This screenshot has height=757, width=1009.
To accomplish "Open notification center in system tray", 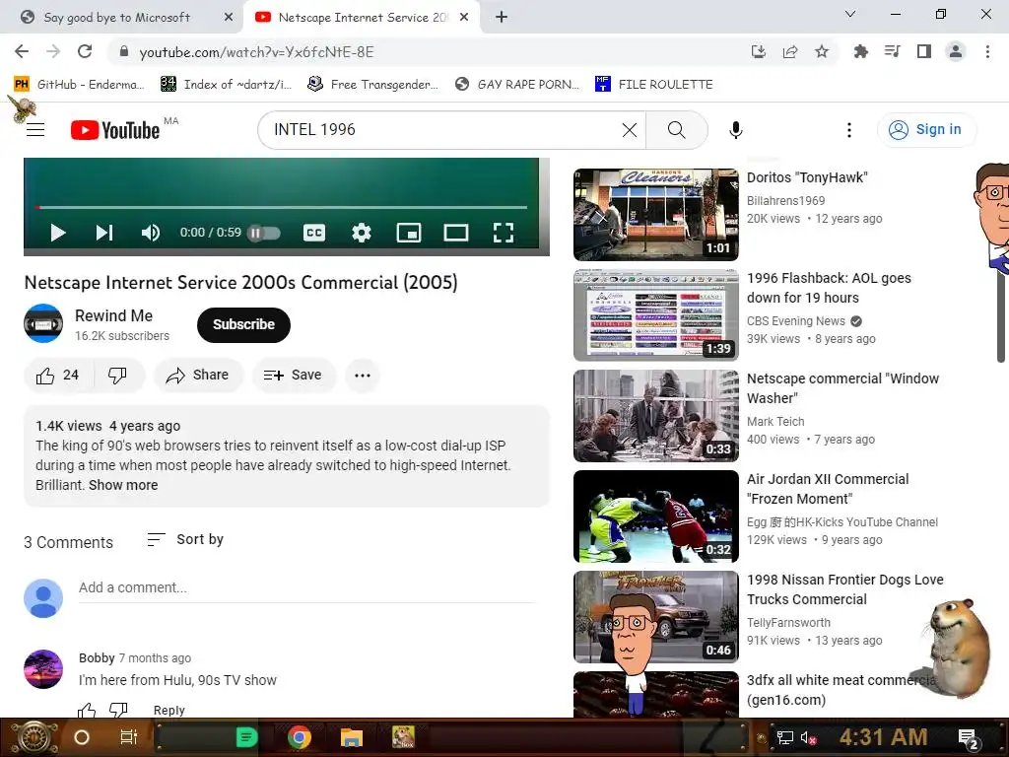I will pyautogui.click(x=969, y=738).
